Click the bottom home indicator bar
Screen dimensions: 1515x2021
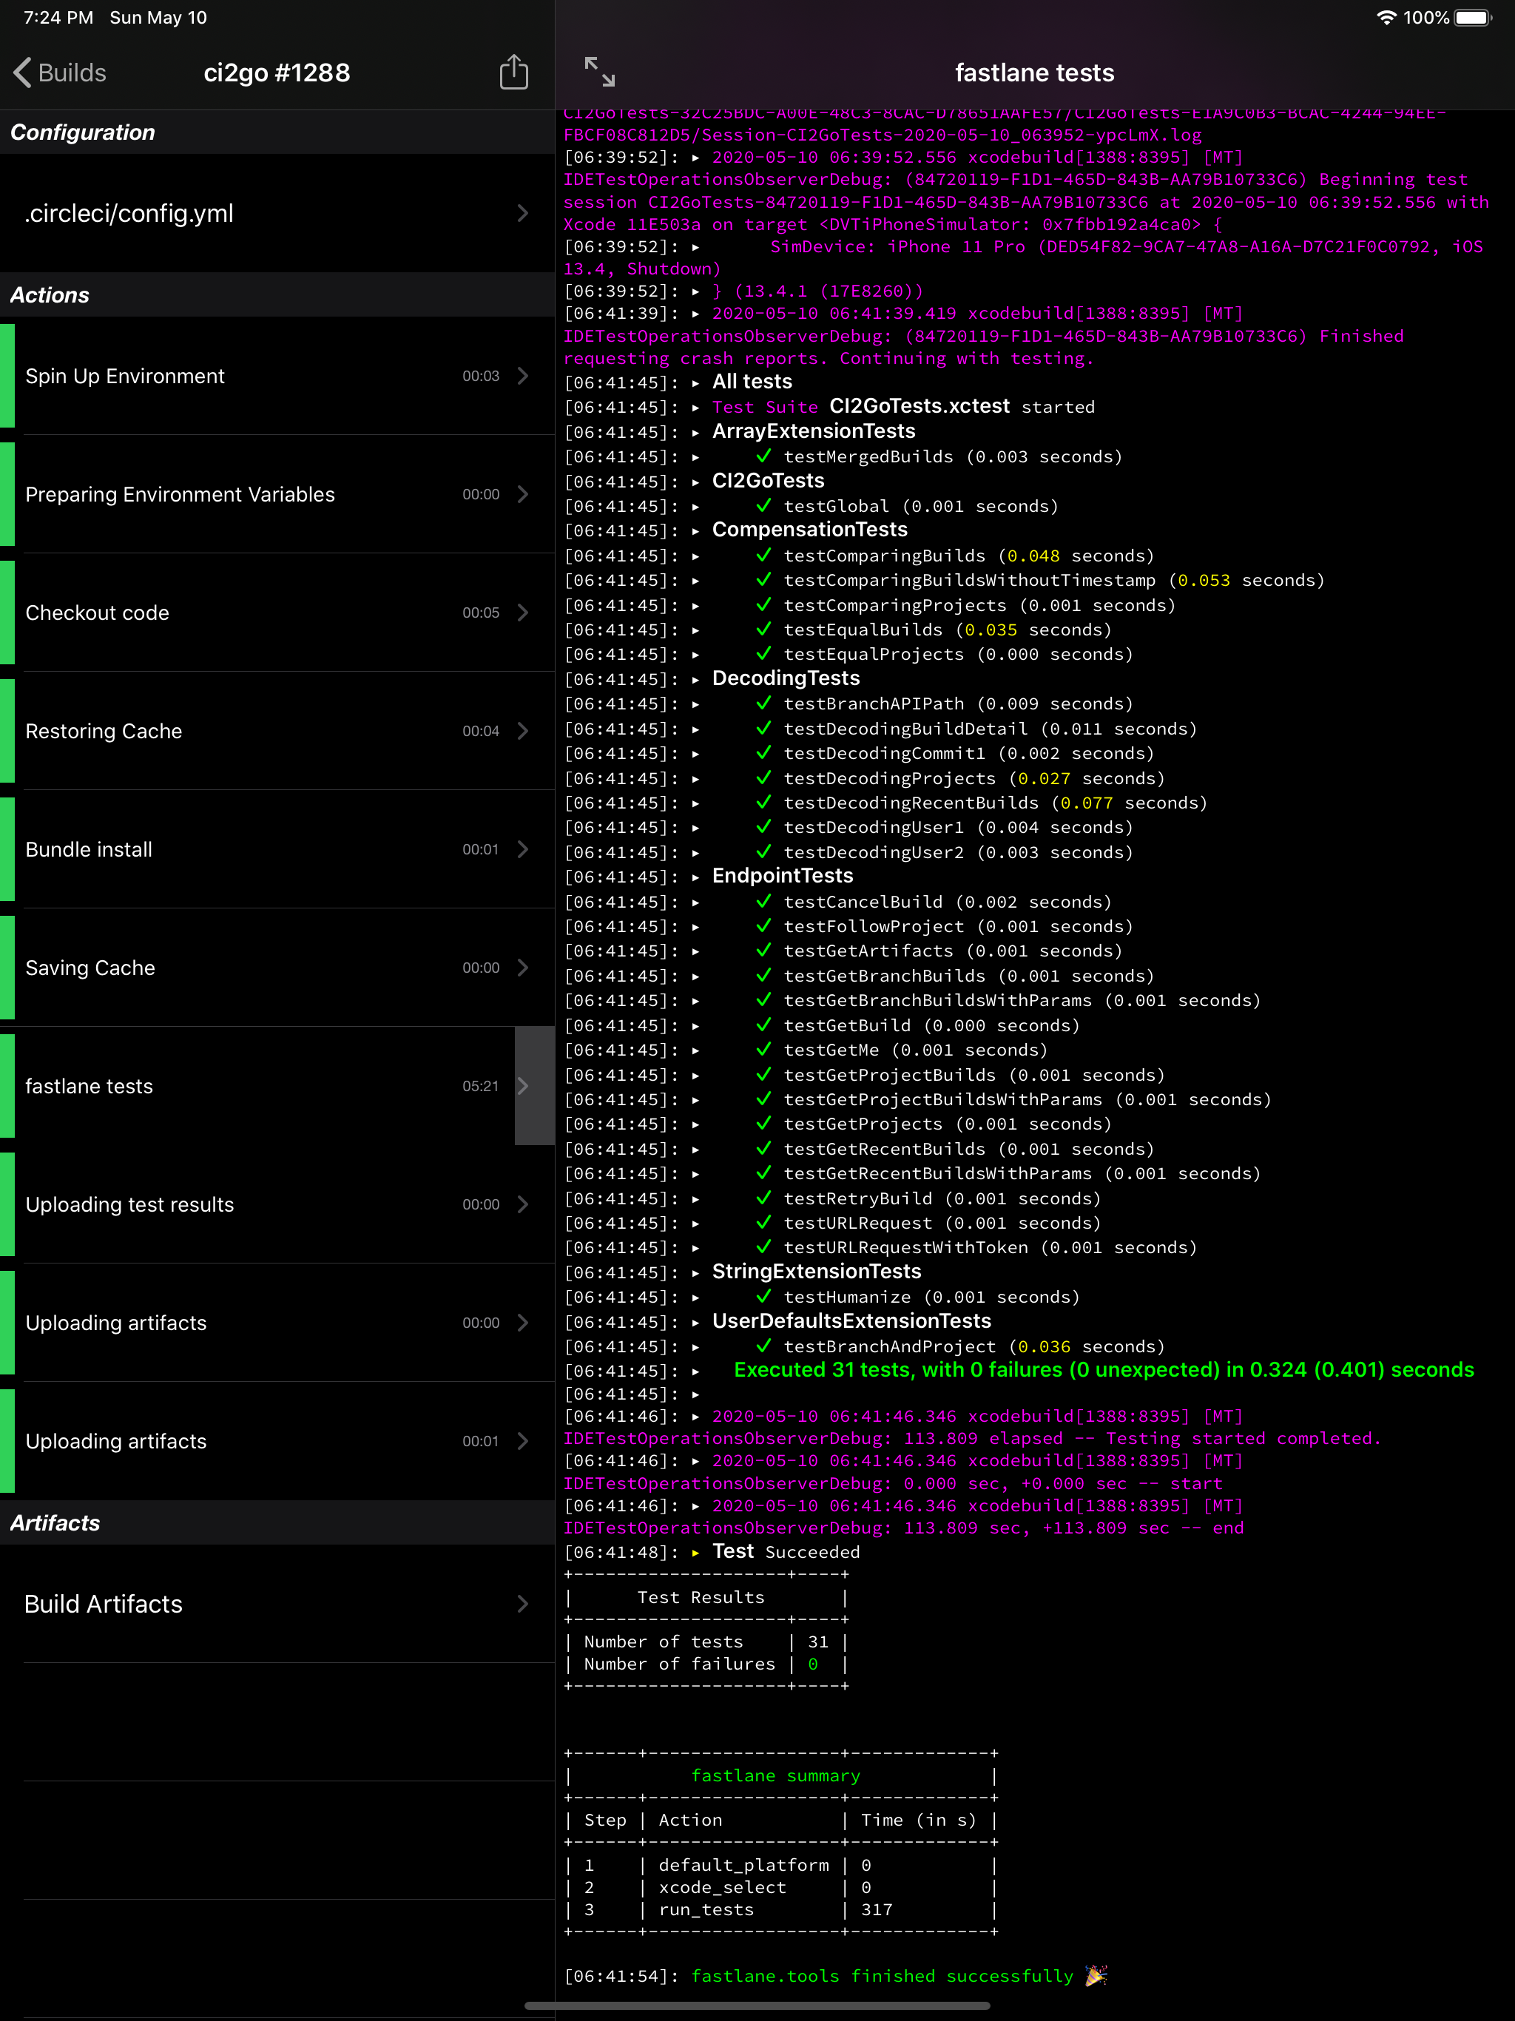(757, 2006)
